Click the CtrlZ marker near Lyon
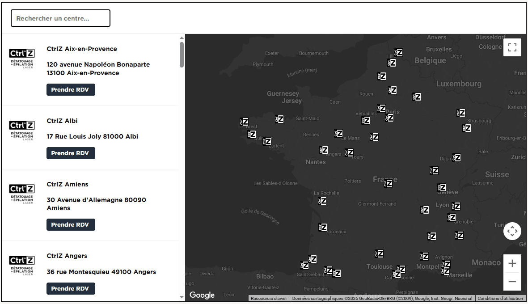 point(456,205)
